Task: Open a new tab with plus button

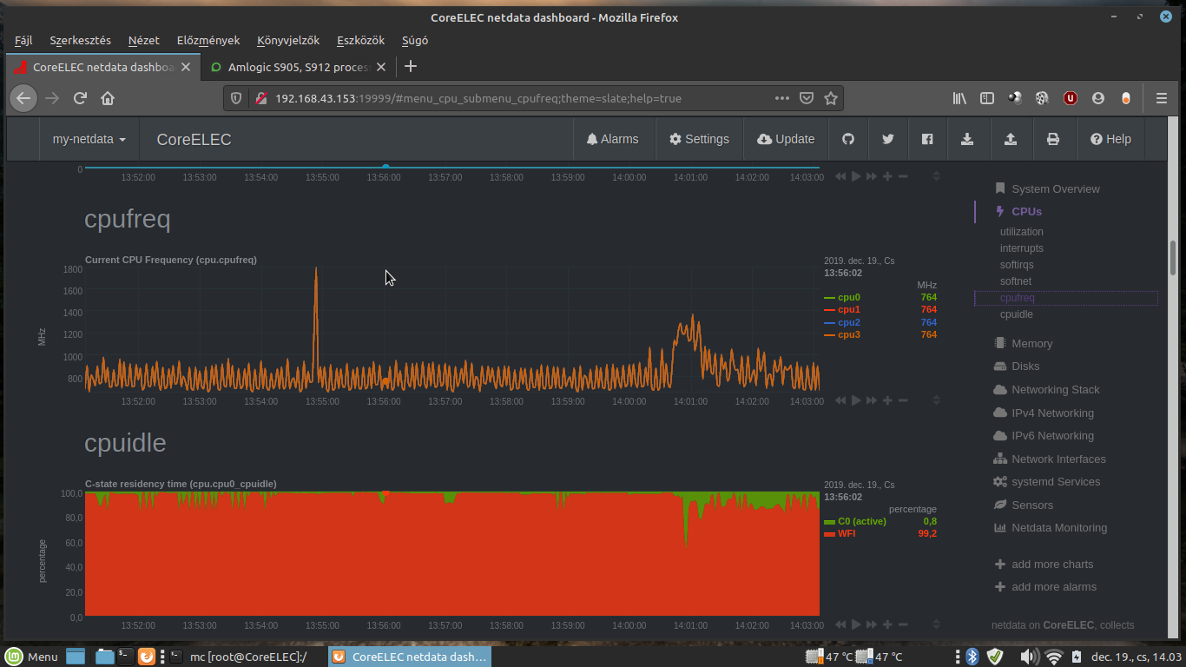Action: point(411,66)
